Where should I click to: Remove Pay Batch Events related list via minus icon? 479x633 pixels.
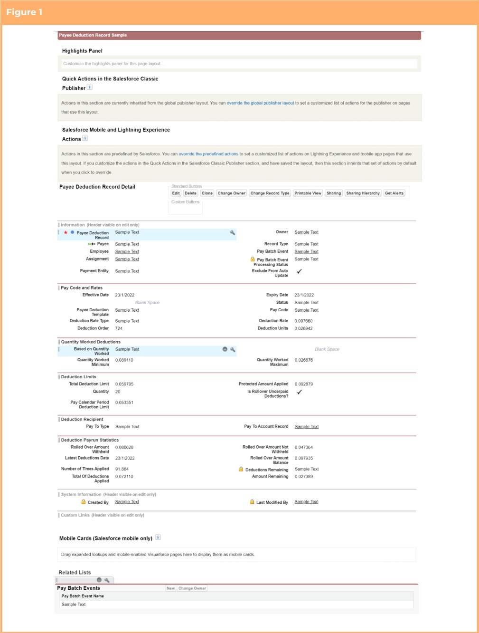pos(99,580)
